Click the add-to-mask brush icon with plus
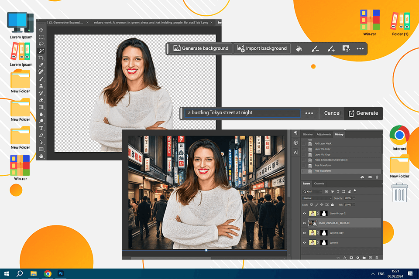419x279 pixels. [331, 48]
